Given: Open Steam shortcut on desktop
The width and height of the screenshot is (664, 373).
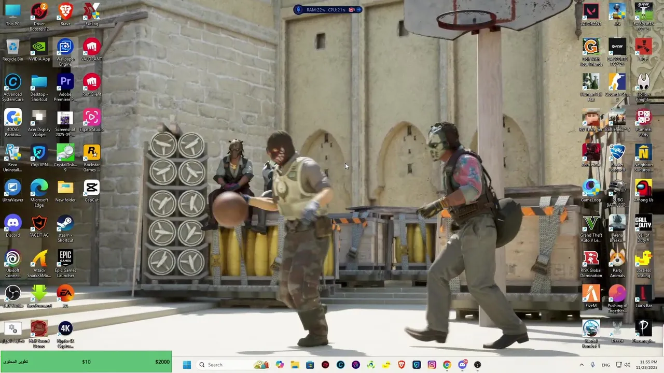Looking at the screenshot, I should (65, 228).
